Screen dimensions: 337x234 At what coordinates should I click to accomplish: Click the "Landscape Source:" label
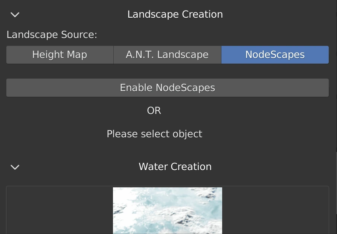(52, 35)
